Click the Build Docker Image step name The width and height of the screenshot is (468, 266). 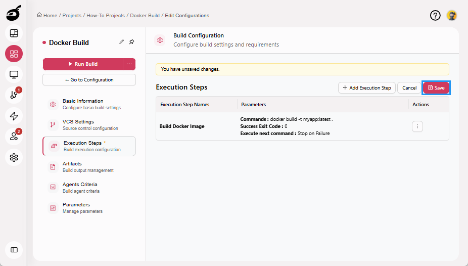[182, 126]
